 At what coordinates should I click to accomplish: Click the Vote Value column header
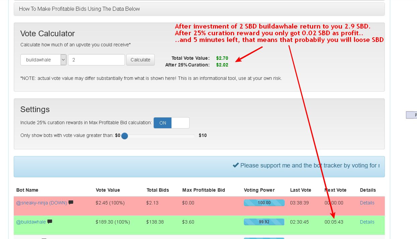tap(108, 190)
